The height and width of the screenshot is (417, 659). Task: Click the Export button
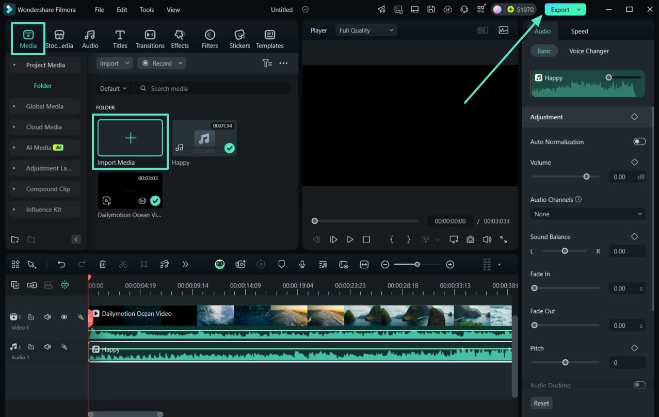pos(560,10)
